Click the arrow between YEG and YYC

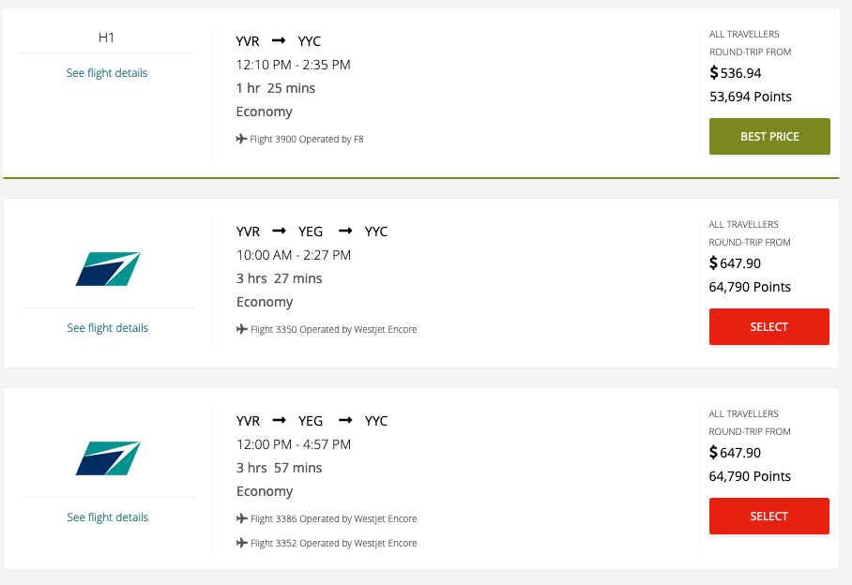pos(345,231)
